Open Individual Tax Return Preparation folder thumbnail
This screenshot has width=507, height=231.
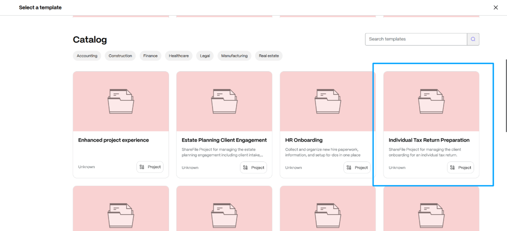(x=431, y=101)
